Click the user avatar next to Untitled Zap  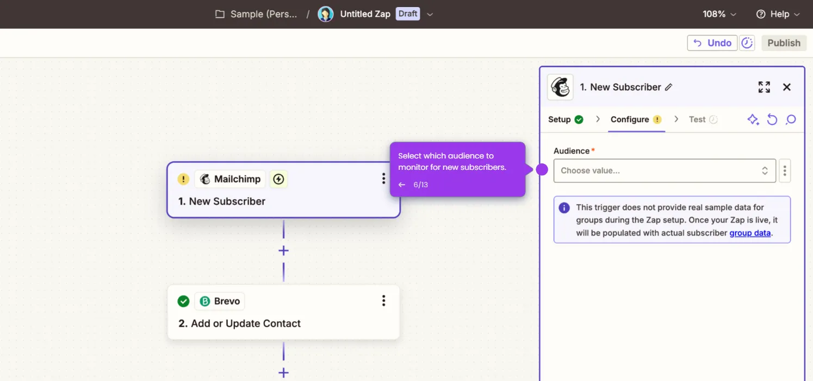[x=326, y=14]
